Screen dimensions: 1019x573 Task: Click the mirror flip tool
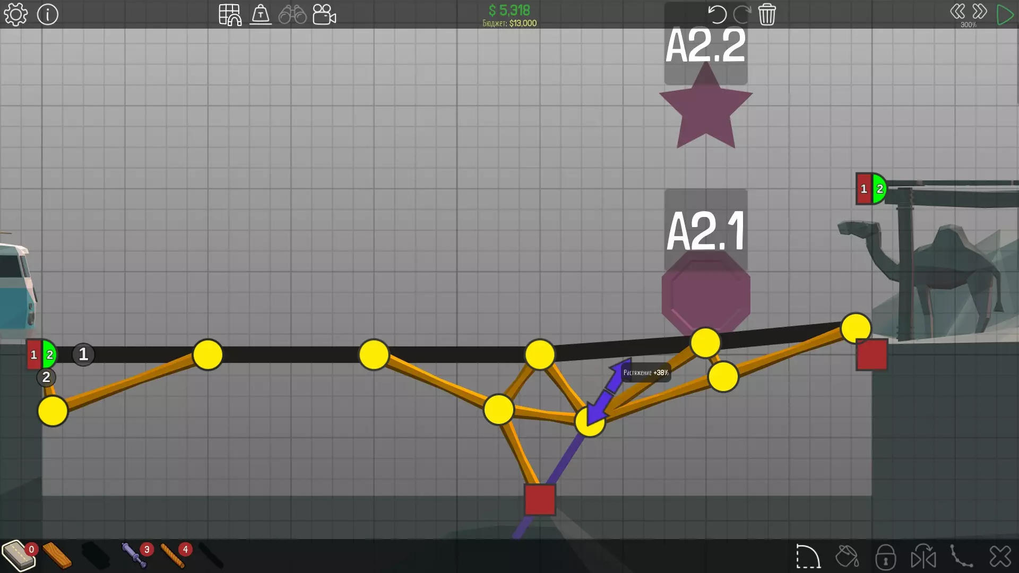[923, 557]
